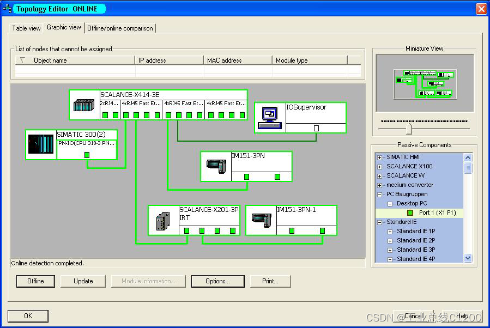490x328 pixels.
Task: Click the Miniature View zoom slider handle
Action: coord(409,129)
